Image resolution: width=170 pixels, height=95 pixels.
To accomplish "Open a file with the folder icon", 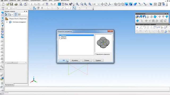I will pyautogui.click(x=8, y=4).
